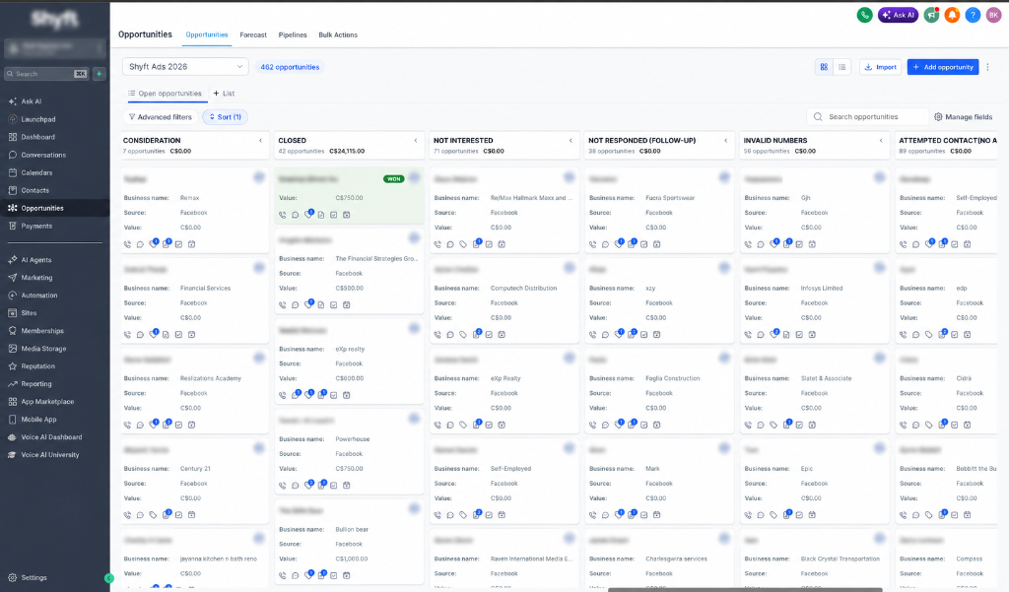Screen dimensions: 1009x592
Task: Switch to the Bulk Actions tab
Action: [338, 34]
